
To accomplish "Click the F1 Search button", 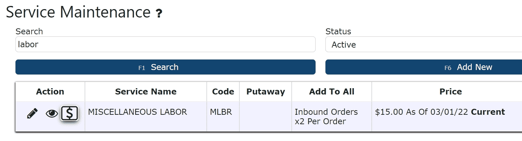I will pos(165,67).
